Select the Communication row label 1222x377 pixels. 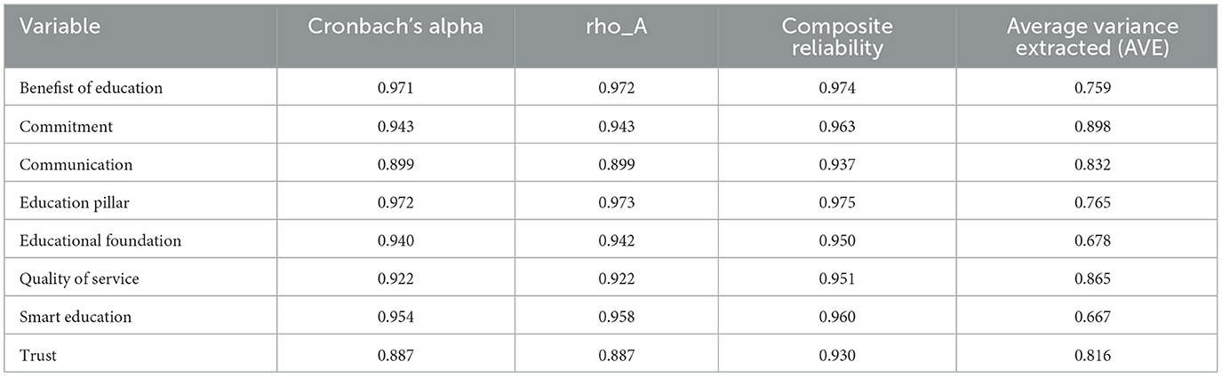pos(76,164)
